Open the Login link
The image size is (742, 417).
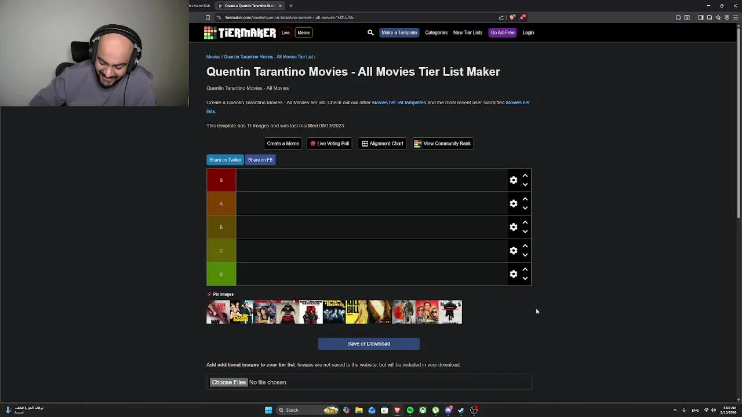click(x=528, y=33)
